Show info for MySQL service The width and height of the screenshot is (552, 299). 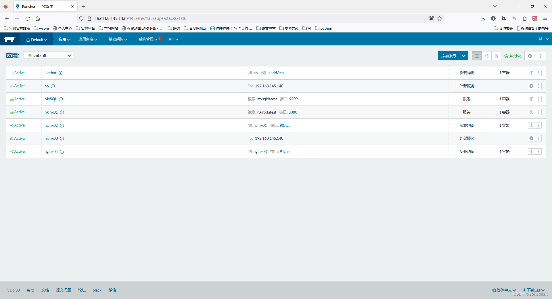pyautogui.click(x=61, y=99)
